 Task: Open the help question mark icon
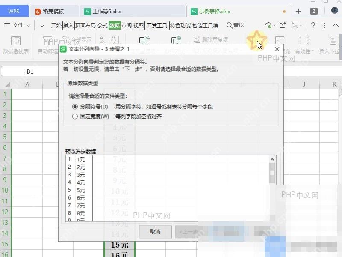313,25
